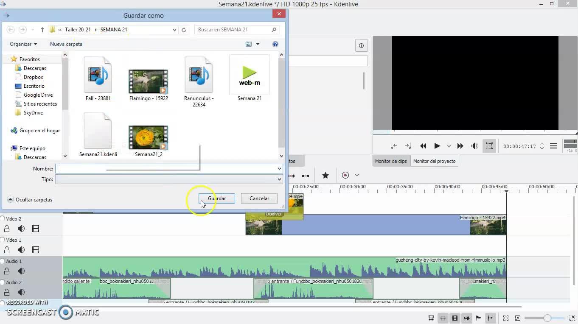Screen dimensions: 578x324
Task: Switch to Monitor de clips tab
Action: (x=391, y=161)
